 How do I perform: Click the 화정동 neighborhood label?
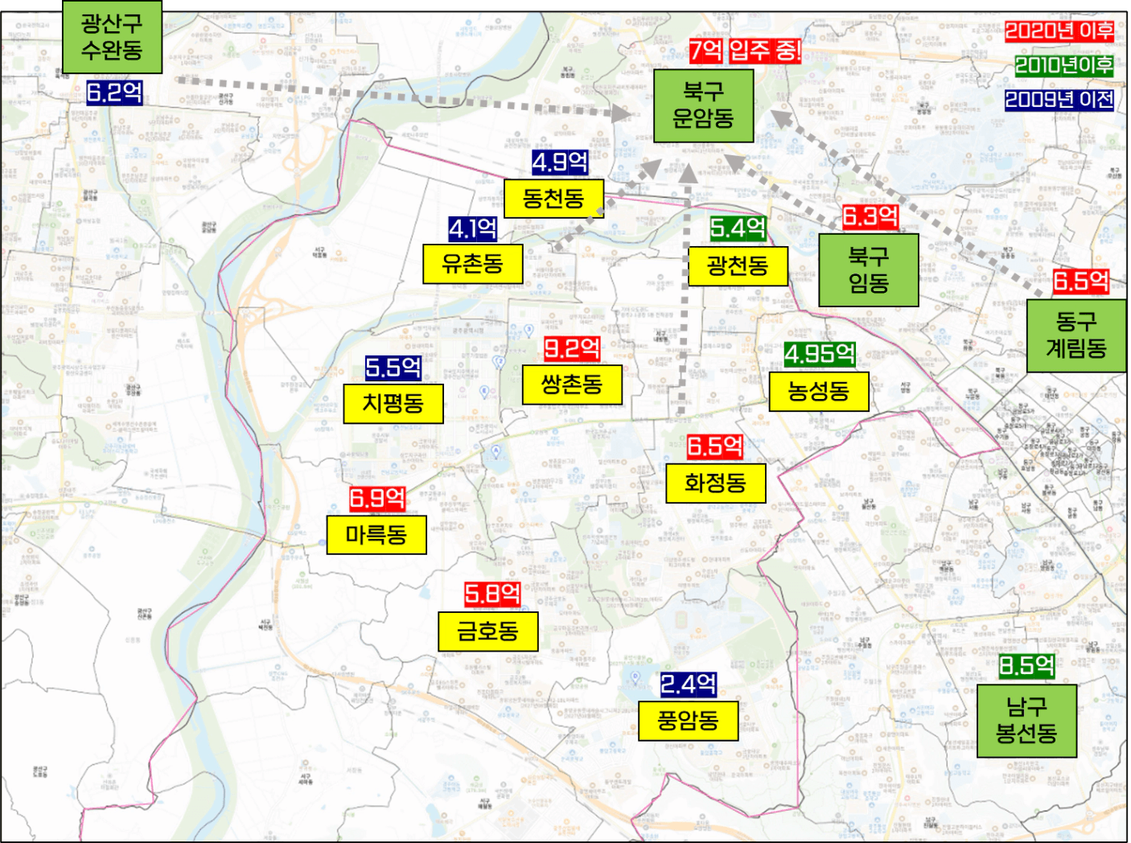pos(715,483)
